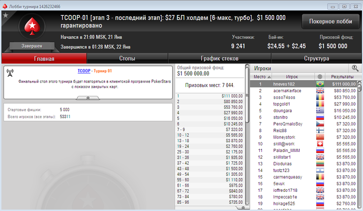Open the Структура tab

pyautogui.click(x=316, y=58)
